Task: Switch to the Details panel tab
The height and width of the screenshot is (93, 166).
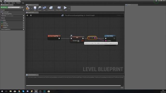Action: (132, 5)
